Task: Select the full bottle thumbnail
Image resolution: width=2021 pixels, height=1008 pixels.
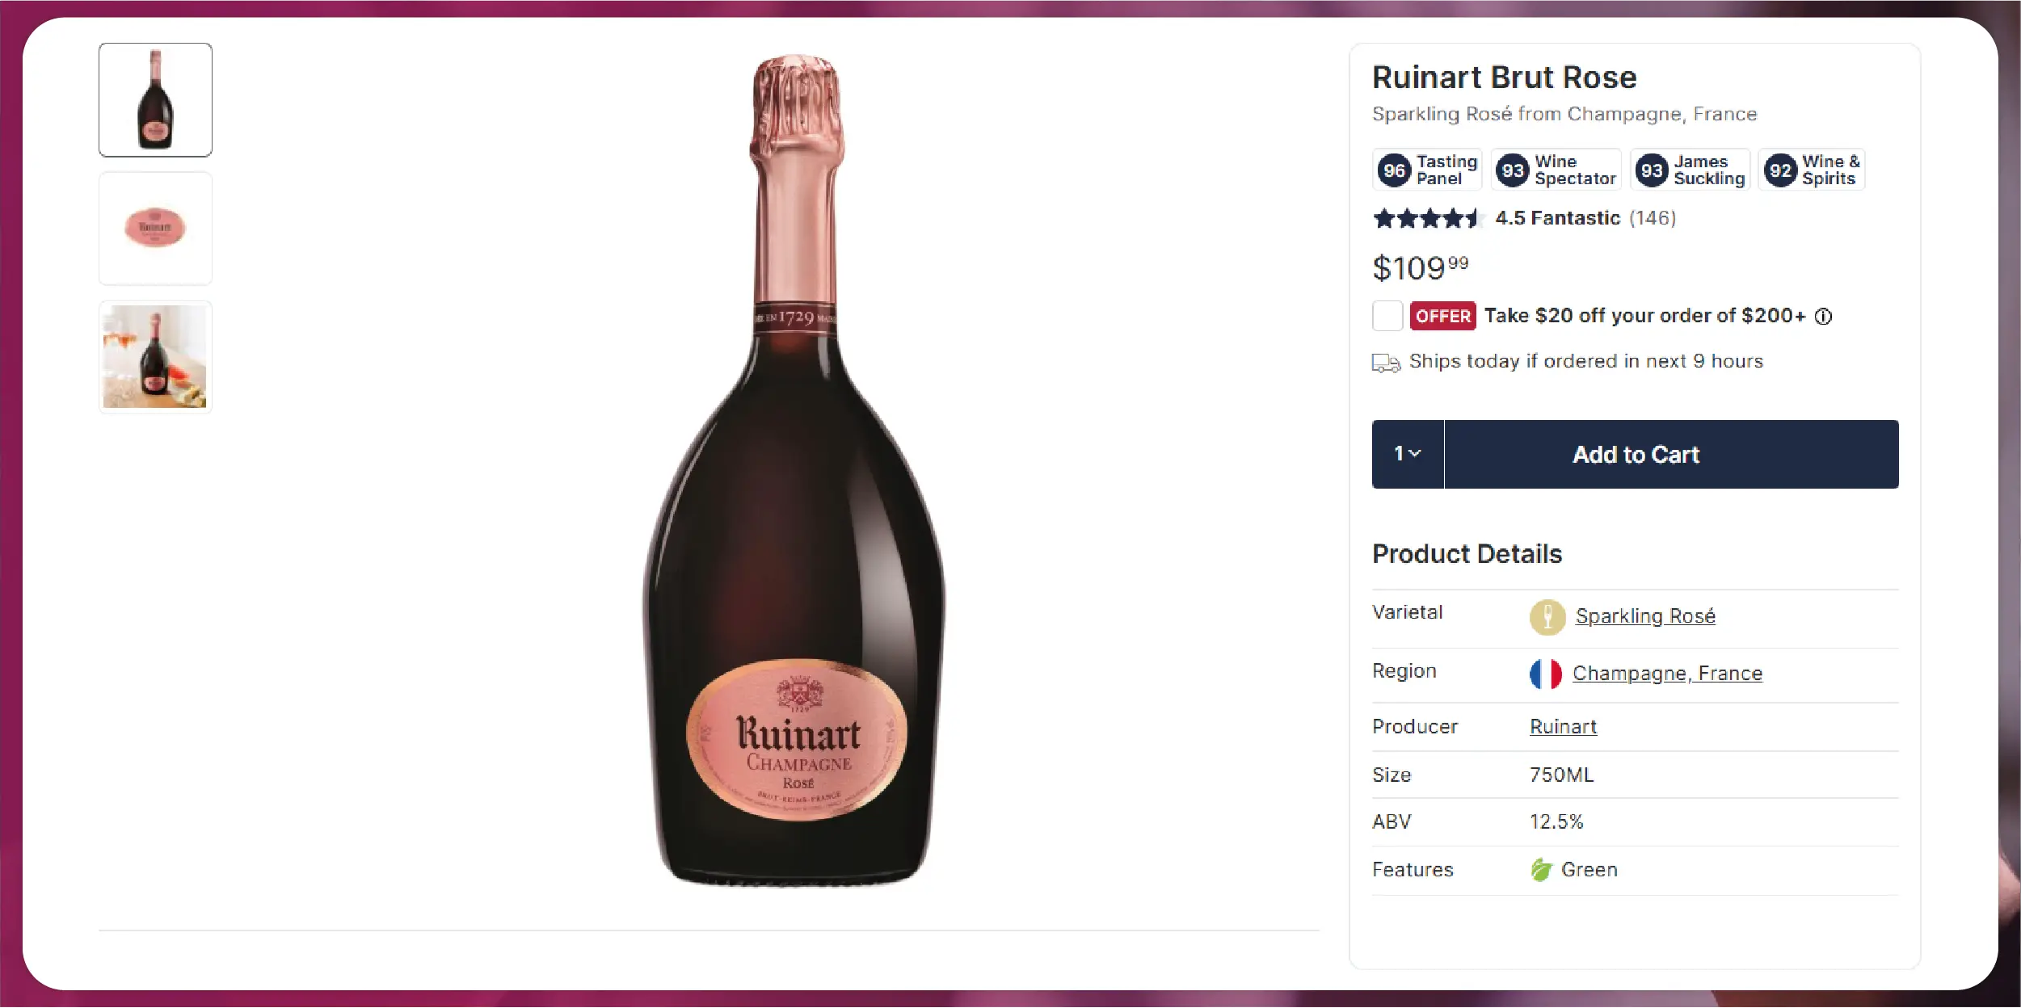Action: pos(155,100)
